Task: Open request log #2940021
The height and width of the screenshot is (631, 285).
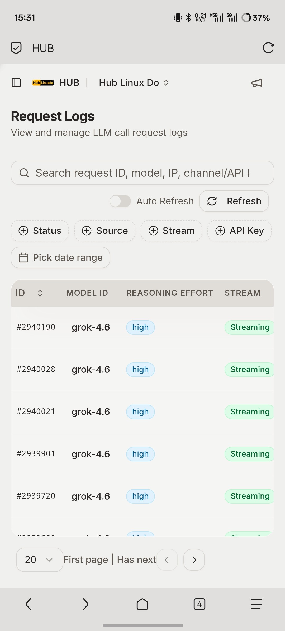Action: [36, 412]
